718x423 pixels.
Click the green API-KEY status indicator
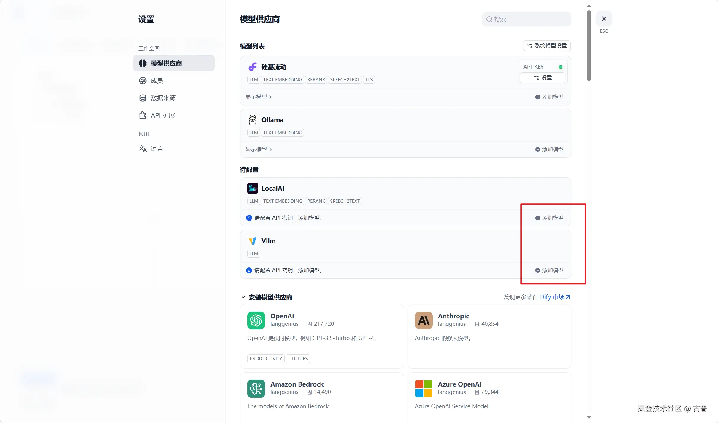pyautogui.click(x=560, y=67)
